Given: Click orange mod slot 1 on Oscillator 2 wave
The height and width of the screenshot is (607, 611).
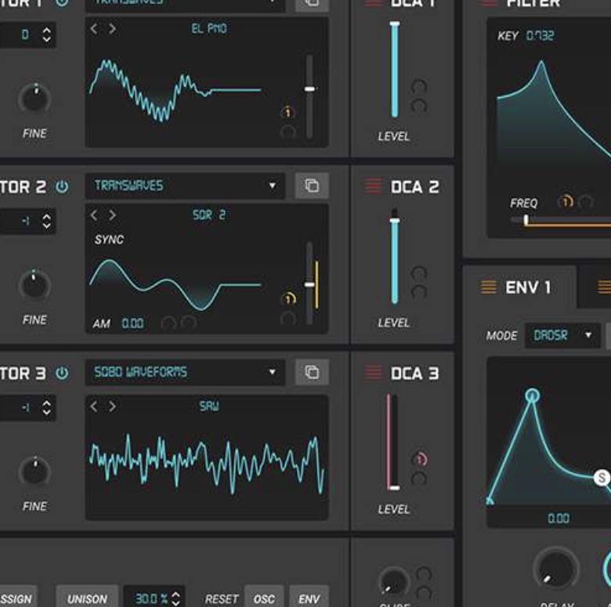Looking at the screenshot, I should [x=288, y=299].
